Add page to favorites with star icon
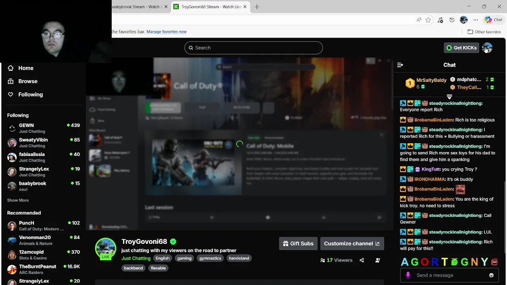507x285 pixels. 428,20
